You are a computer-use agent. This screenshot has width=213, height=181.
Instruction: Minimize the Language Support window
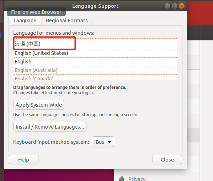point(167,6)
